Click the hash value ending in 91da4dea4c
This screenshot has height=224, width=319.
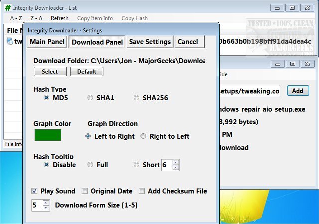point(265,41)
